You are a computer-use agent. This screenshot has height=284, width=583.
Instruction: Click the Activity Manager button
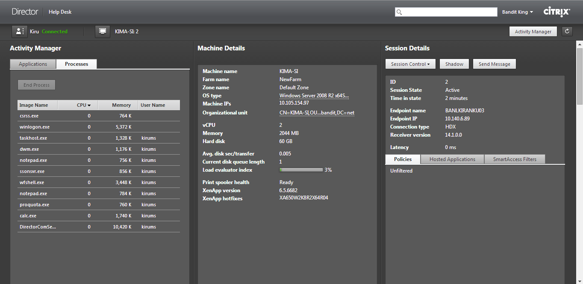(x=533, y=32)
